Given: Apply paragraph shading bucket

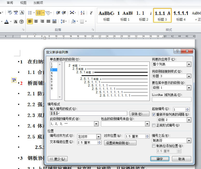Looking at the screenshot, I should pos(73,21).
